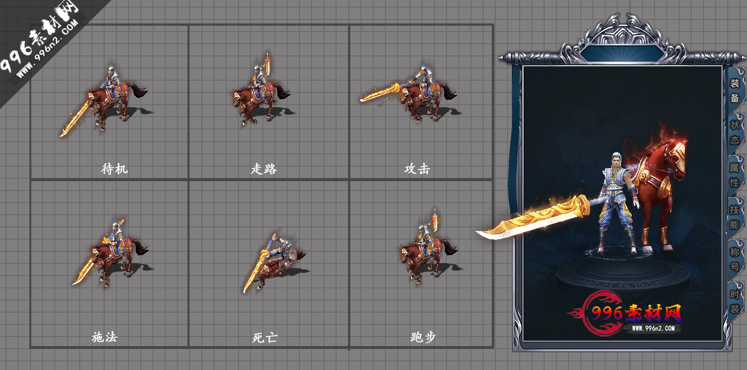Click the 走路 walking horseman sprite
Image resolution: width=747 pixels, height=370 pixels.
tap(261, 89)
